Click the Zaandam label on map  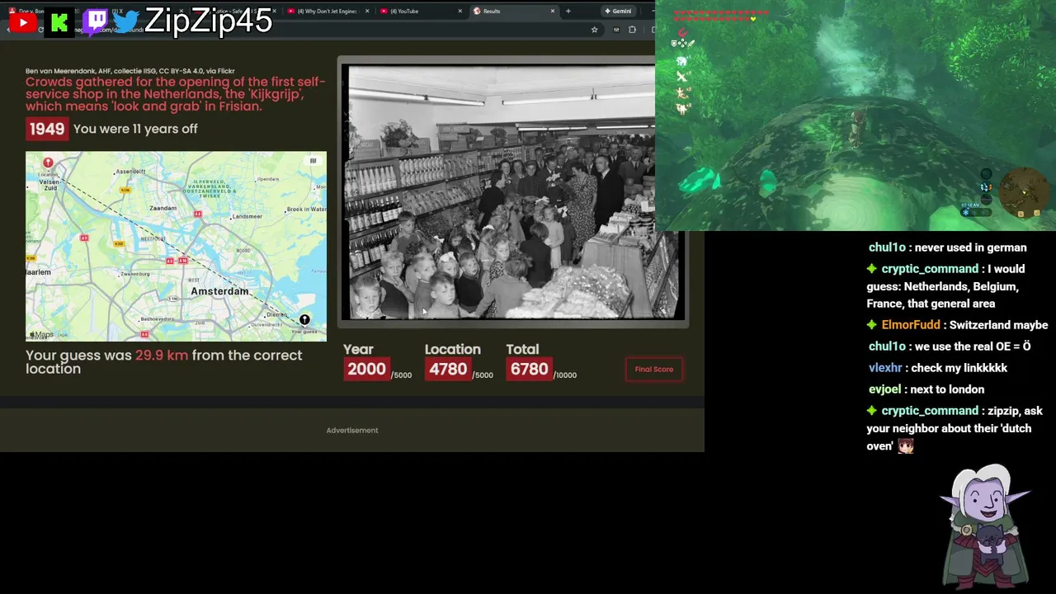click(163, 208)
